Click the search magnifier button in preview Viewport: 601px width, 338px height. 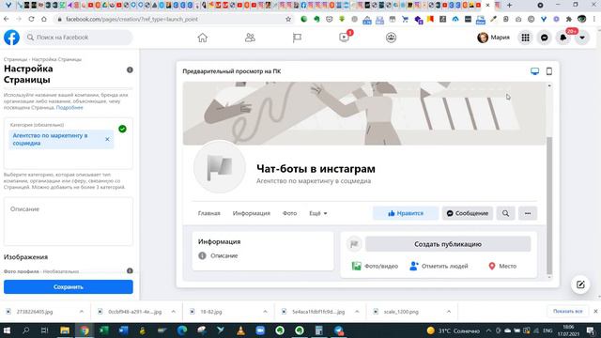pyautogui.click(x=505, y=213)
